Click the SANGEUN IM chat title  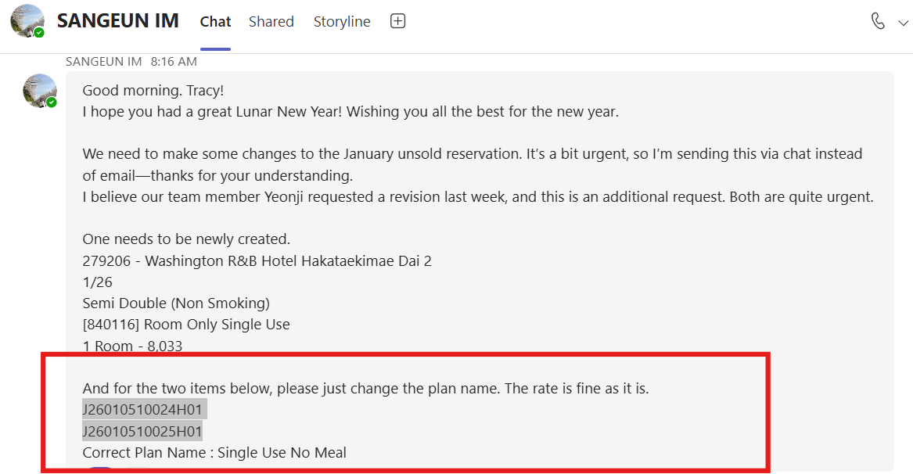click(x=118, y=21)
